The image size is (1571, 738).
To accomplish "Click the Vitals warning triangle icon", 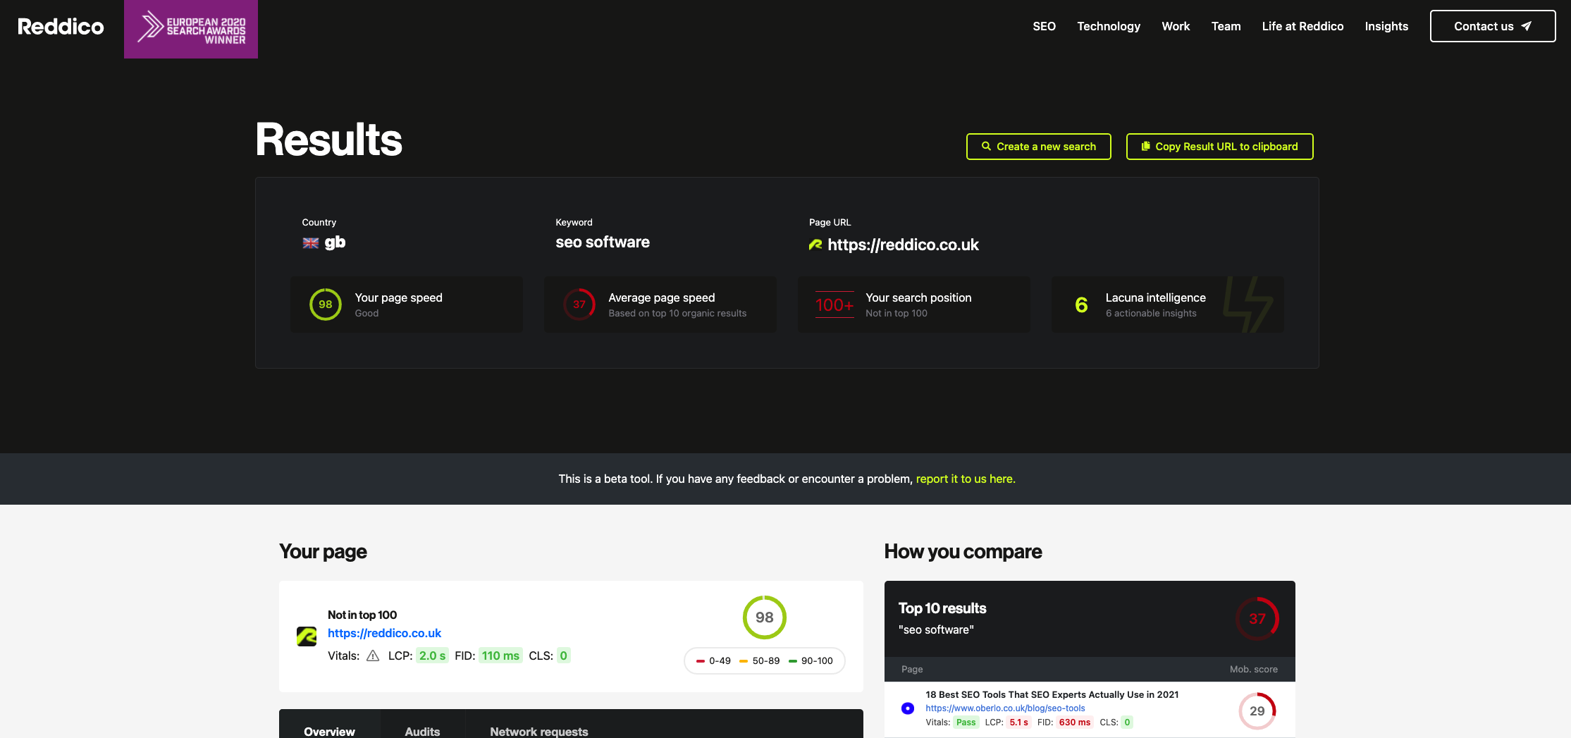I will click(x=373, y=656).
